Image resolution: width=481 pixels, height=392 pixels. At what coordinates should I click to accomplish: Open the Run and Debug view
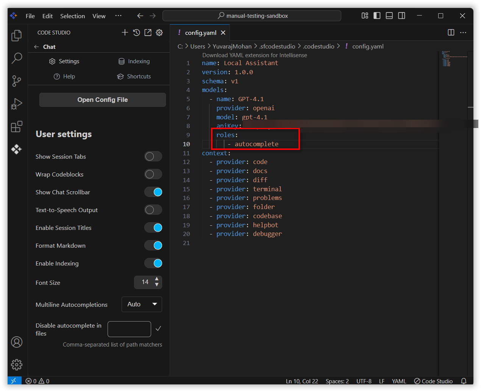point(17,103)
